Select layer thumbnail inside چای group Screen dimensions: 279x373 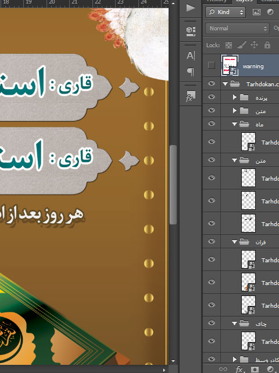coord(248,341)
